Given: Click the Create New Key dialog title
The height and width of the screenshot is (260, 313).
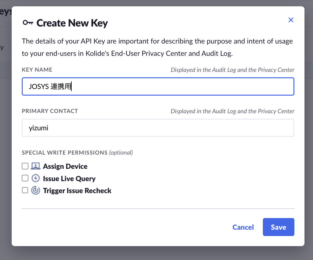Looking at the screenshot, I should click(x=72, y=23).
